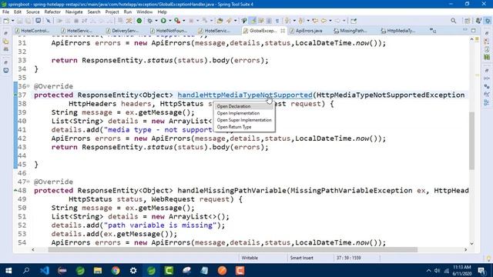
Task: Click cursor position 37 : 59 : 1559
Action: coord(349,258)
